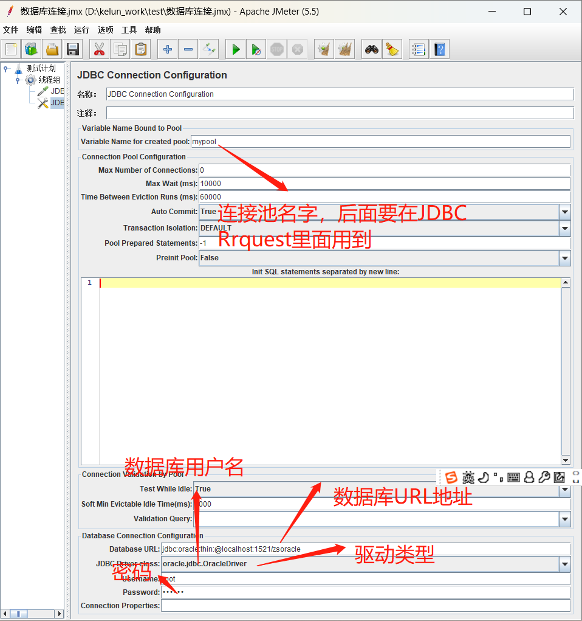Click the Paste clipboard icon
This screenshot has width=582, height=621.
tap(141, 49)
